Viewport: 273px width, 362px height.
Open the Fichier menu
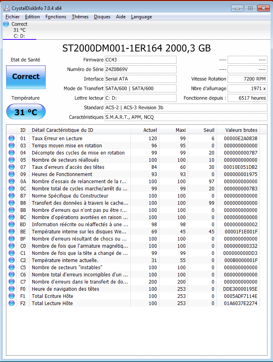(x=12, y=17)
